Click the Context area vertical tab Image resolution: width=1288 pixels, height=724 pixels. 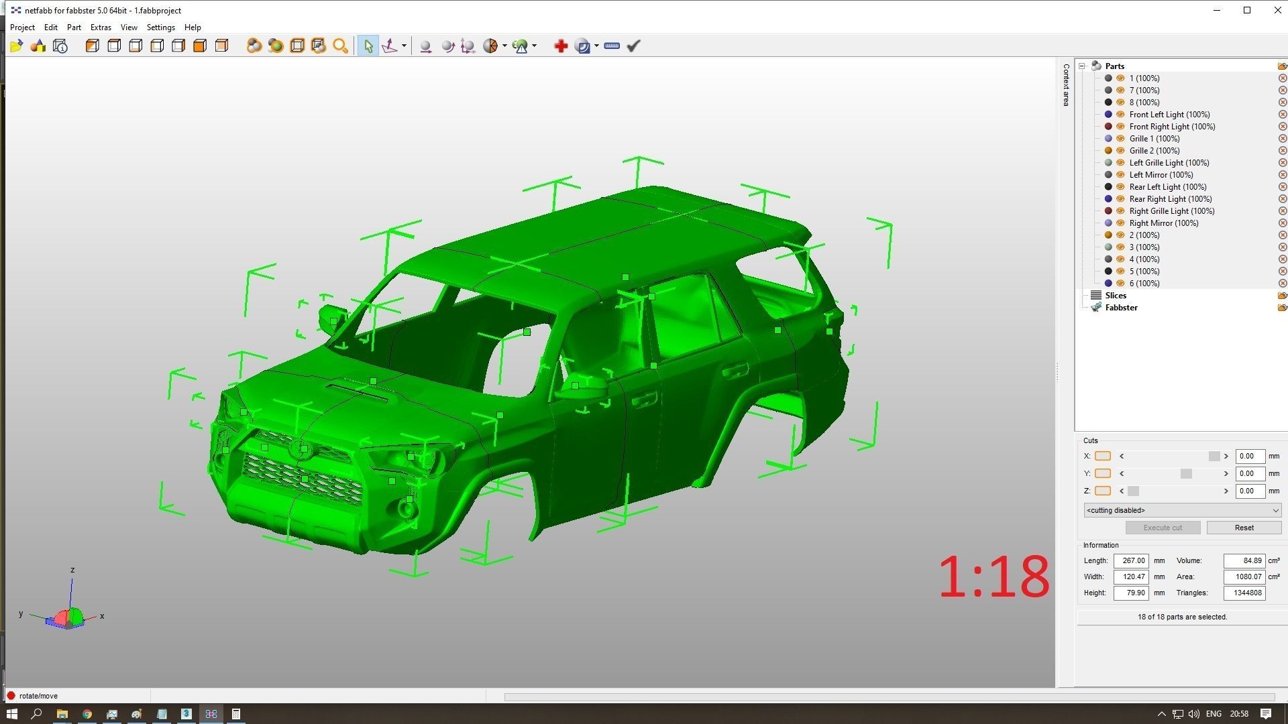(x=1066, y=84)
